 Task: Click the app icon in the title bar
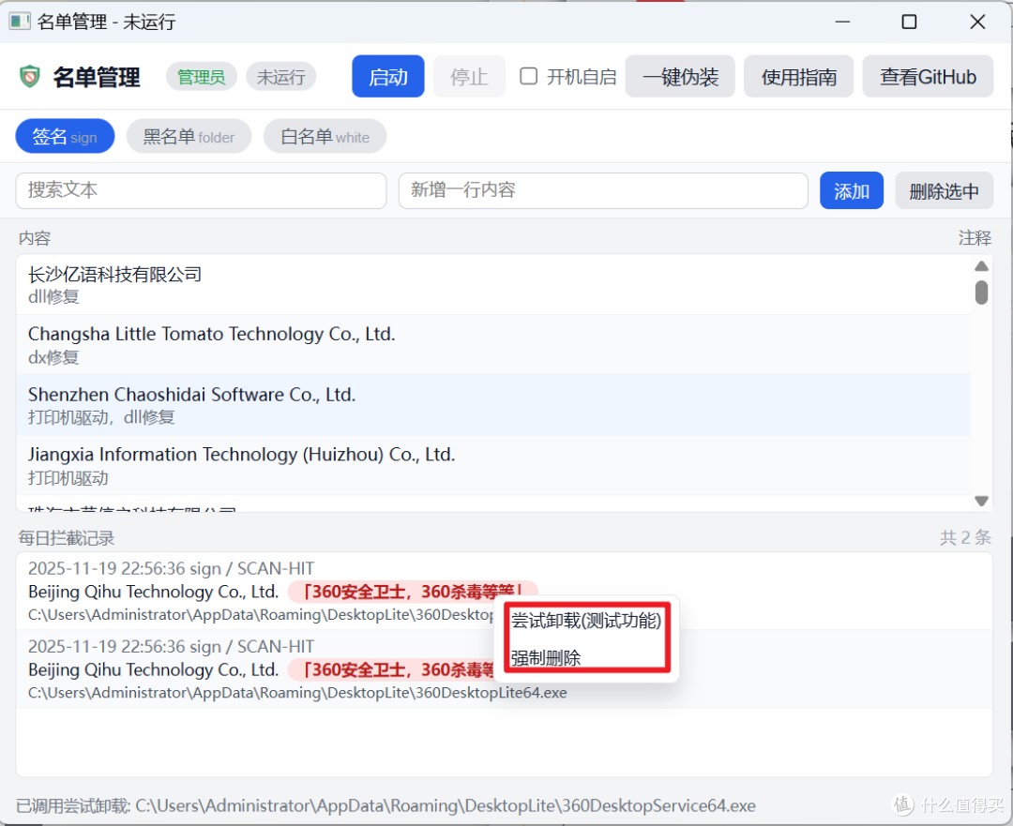coord(20,22)
